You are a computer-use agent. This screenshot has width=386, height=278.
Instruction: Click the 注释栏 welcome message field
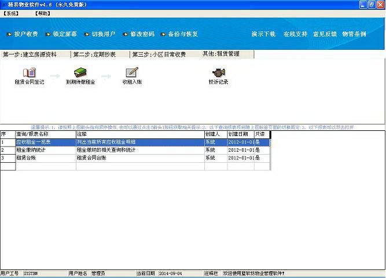[x=303, y=273]
